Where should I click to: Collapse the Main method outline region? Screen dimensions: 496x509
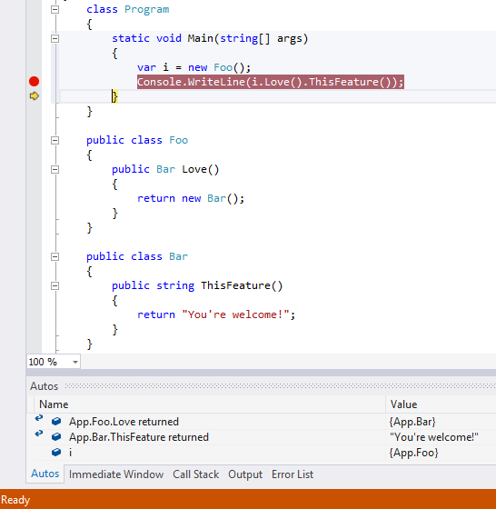pyautogui.click(x=55, y=38)
